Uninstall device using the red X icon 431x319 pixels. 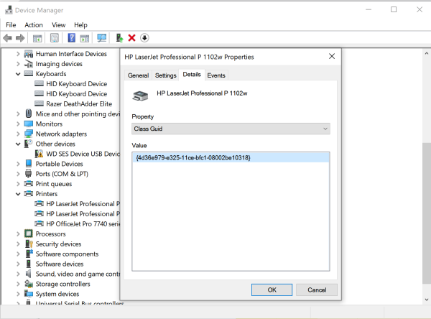[x=132, y=38]
